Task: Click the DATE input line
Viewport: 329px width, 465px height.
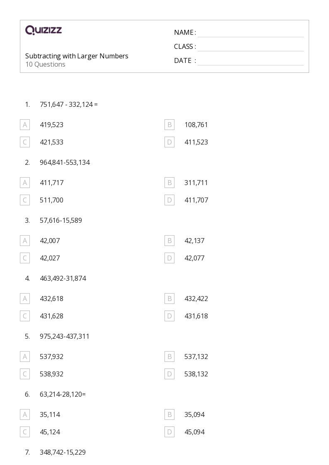Action: point(250,61)
